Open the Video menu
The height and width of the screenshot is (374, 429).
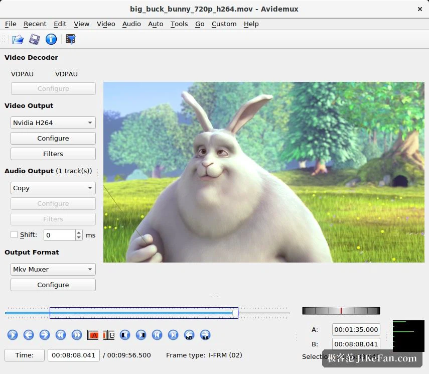click(106, 24)
